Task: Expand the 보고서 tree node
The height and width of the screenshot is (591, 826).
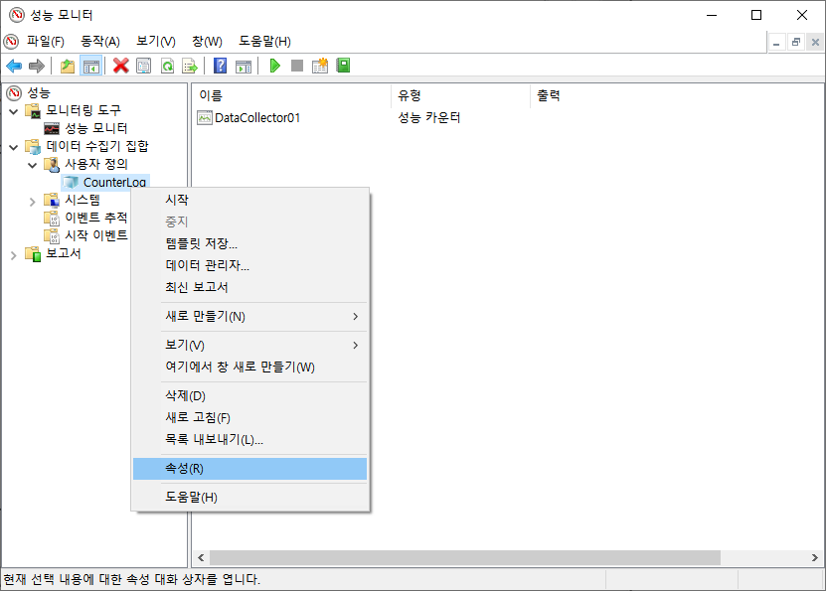Action: [x=14, y=255]
